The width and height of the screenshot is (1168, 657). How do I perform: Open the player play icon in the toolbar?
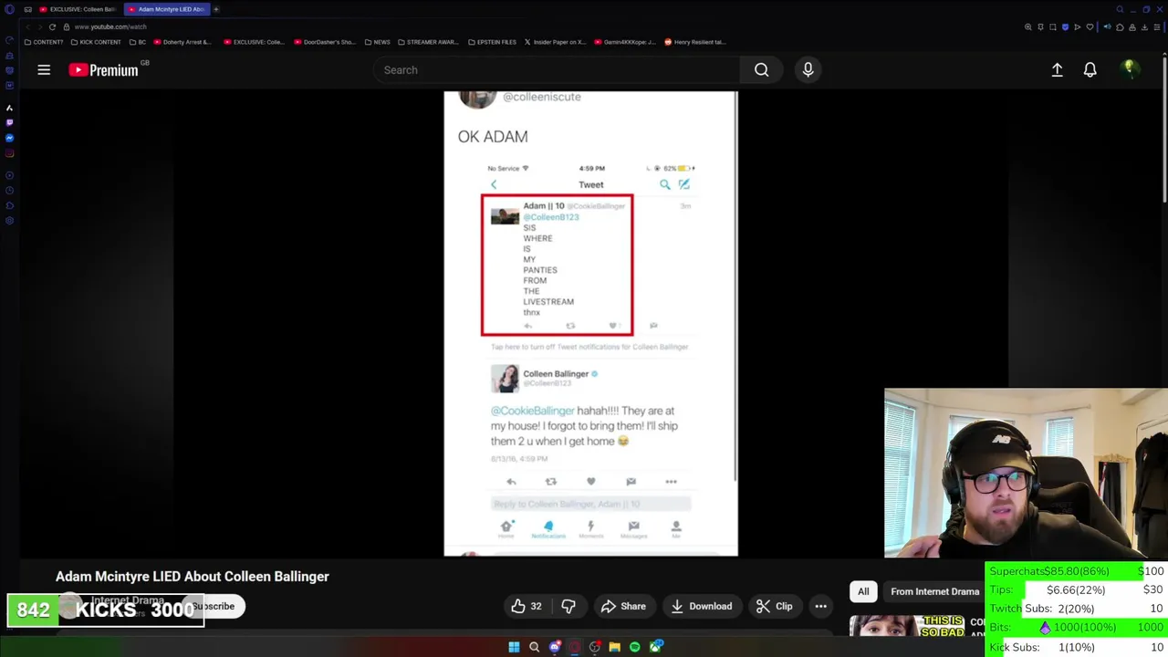click(1078, 27)
